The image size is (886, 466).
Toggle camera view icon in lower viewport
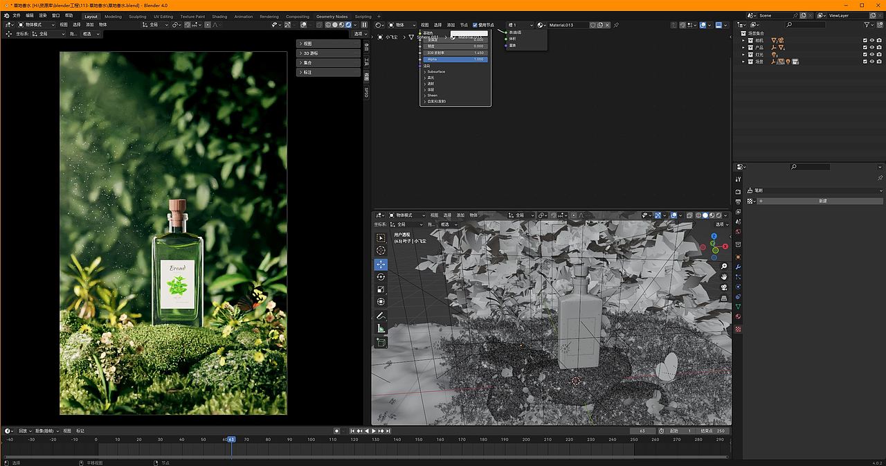coord(724,287)
